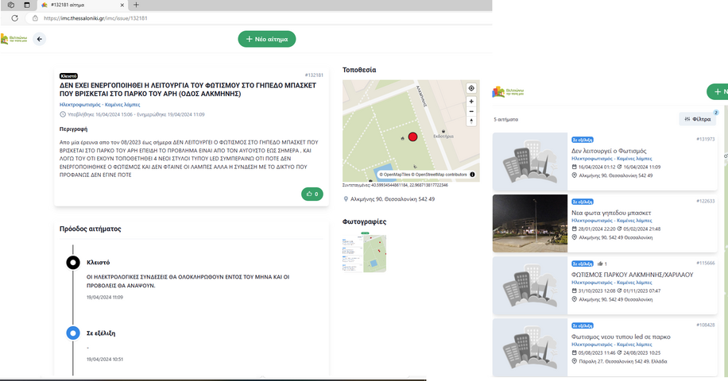Click the red location marker on map

pos(412,137)
